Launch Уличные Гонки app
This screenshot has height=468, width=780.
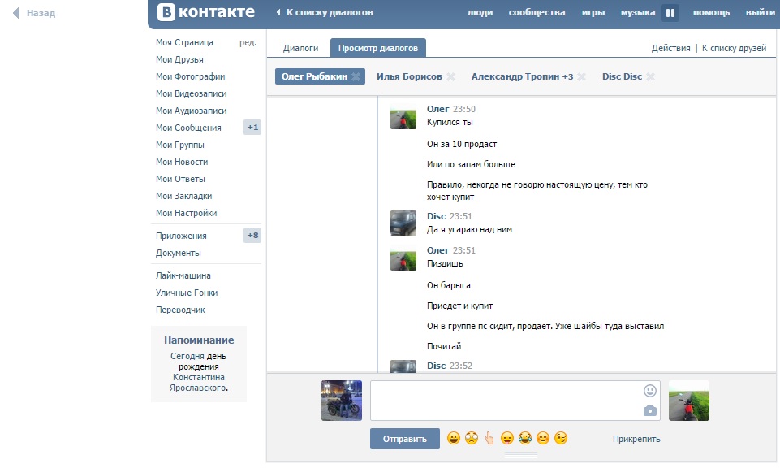click(187, 292)
